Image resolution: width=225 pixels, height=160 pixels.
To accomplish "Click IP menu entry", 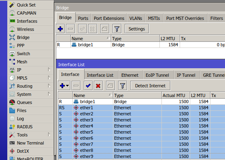I will tap(31, 70).
